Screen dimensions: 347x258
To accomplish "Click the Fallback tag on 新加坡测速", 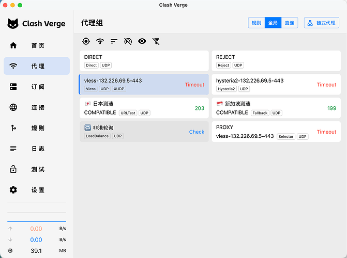I will pyautogui.click(x=260, y=113).
